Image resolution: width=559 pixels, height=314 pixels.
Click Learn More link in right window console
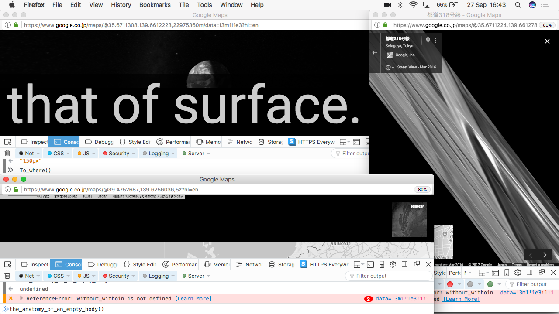pos(461,299)
